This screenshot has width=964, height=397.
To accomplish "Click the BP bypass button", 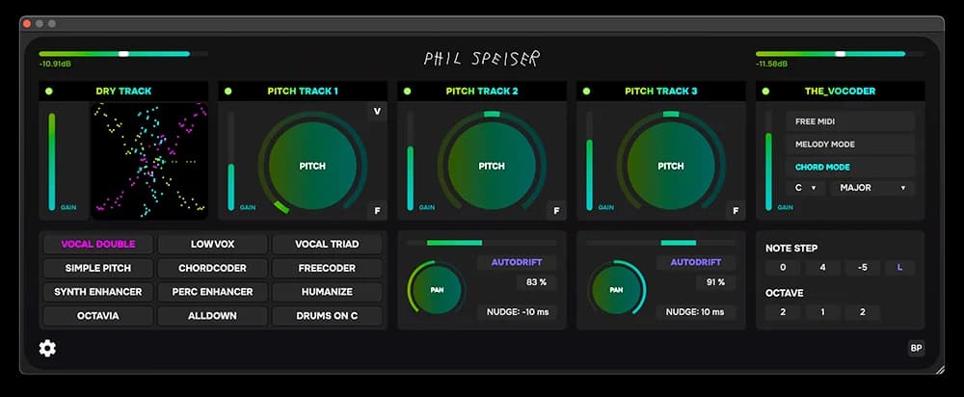I will point(916,349).
